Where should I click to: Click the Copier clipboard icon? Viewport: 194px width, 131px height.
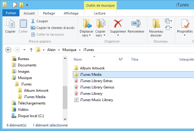(10, 24)
